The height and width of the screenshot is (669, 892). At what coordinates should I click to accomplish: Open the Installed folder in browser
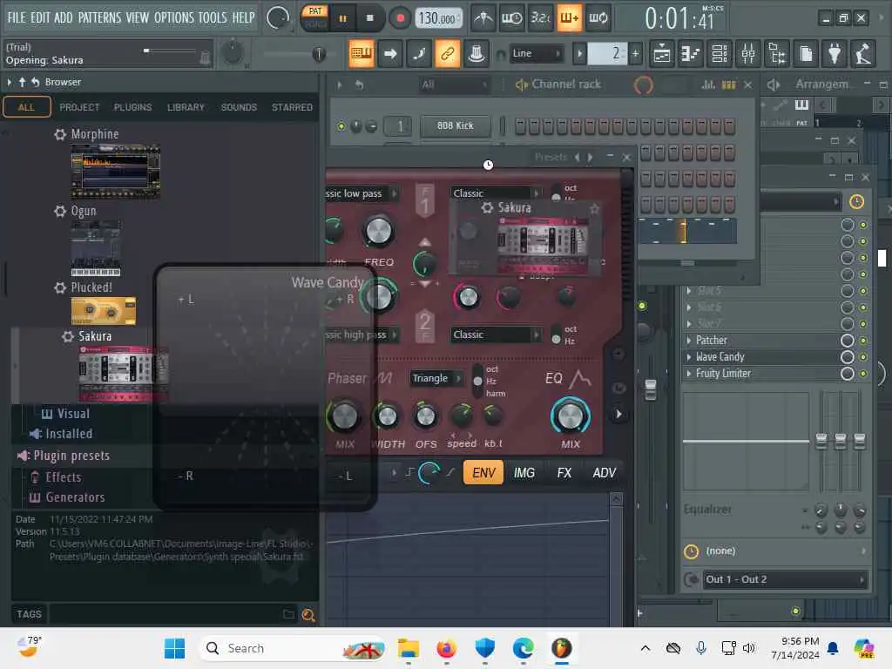point(68,434)
